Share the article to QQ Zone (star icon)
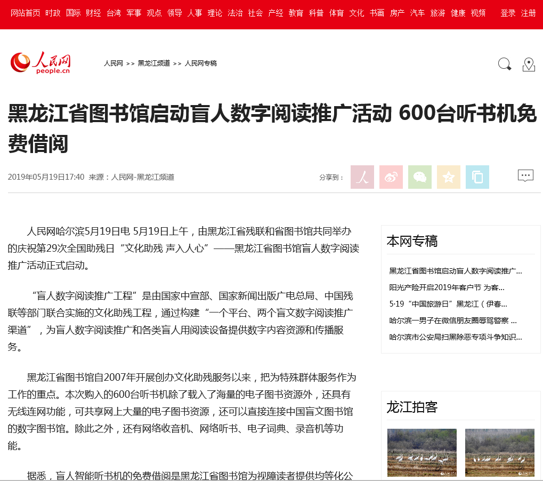Viewport: 543px width, 481px height. (x=449, y=177)
